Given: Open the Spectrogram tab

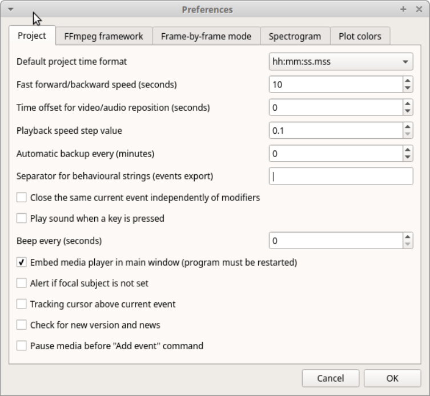Looking at the screenshot, I should click(x=295, y=36).
